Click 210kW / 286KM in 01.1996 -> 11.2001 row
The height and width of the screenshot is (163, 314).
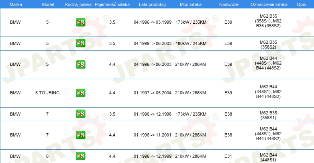click(x=190, y=135)
